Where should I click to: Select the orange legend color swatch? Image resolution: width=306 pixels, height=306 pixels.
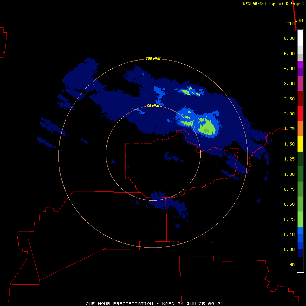pyautogui.click(x=300, y=129)
